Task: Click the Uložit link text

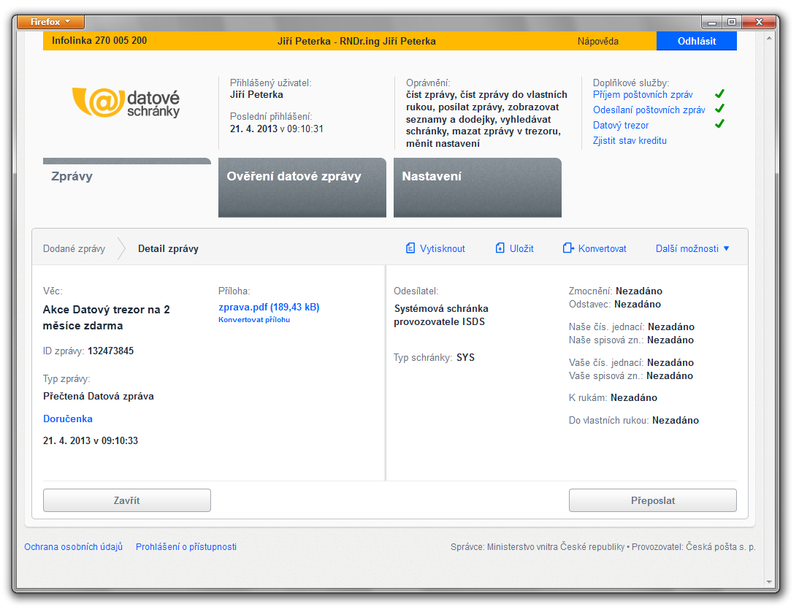Action: [x=521, y=248]
